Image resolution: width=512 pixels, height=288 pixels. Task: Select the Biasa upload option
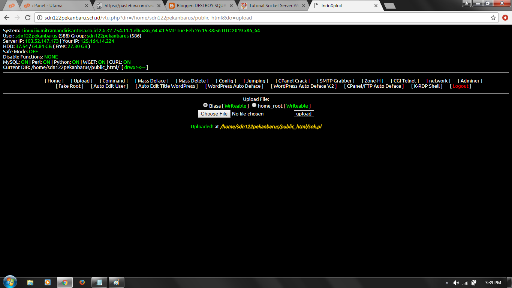pyautogui.click(x=205, y=105)
